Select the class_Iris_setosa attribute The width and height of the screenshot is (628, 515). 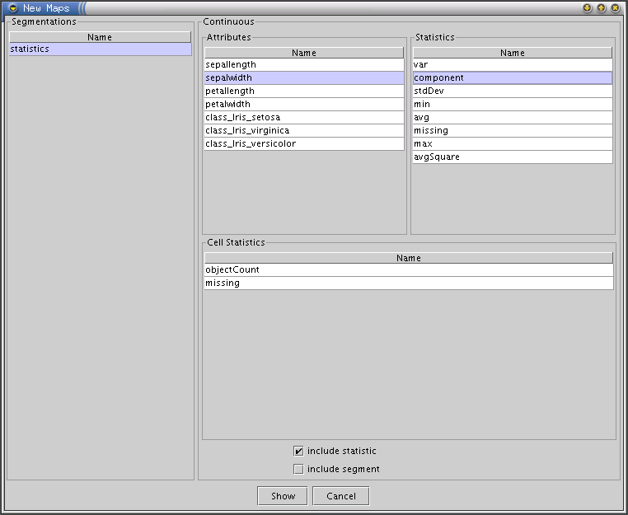[x=304, y=117]
